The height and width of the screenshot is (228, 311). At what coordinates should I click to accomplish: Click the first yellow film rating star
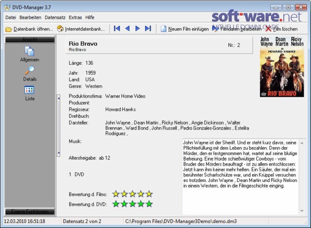[x=116, y=194]
